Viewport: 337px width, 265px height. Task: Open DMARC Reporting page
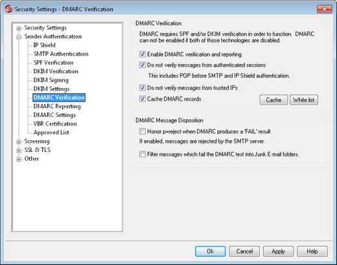point(57,106)
